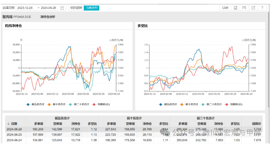Switch to the 标的品种 tab

(x=76, y=8)
